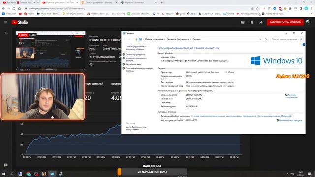The height and width of the screenshot is (177, 315).
Task: Click the Chrome icon in the taskbar
Action: 28,174
